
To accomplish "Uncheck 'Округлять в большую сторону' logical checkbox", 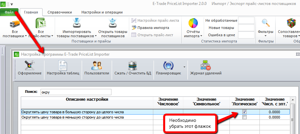I will coord(244,112).
